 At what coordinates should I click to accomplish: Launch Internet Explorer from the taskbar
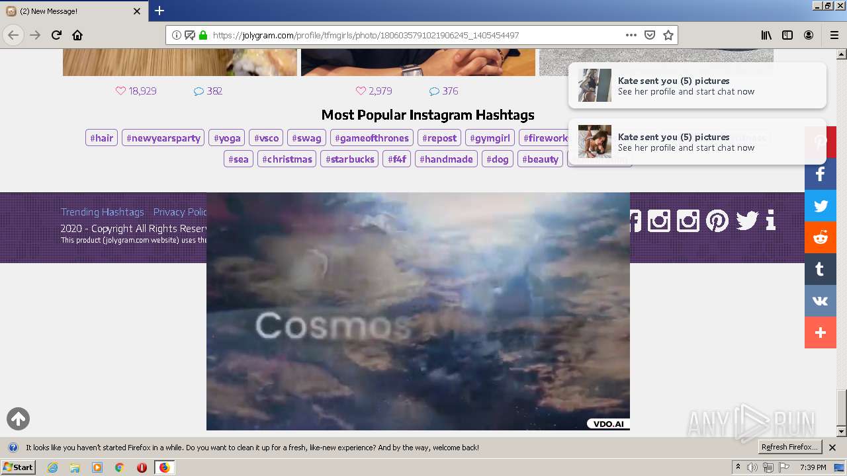click(52, 467)
